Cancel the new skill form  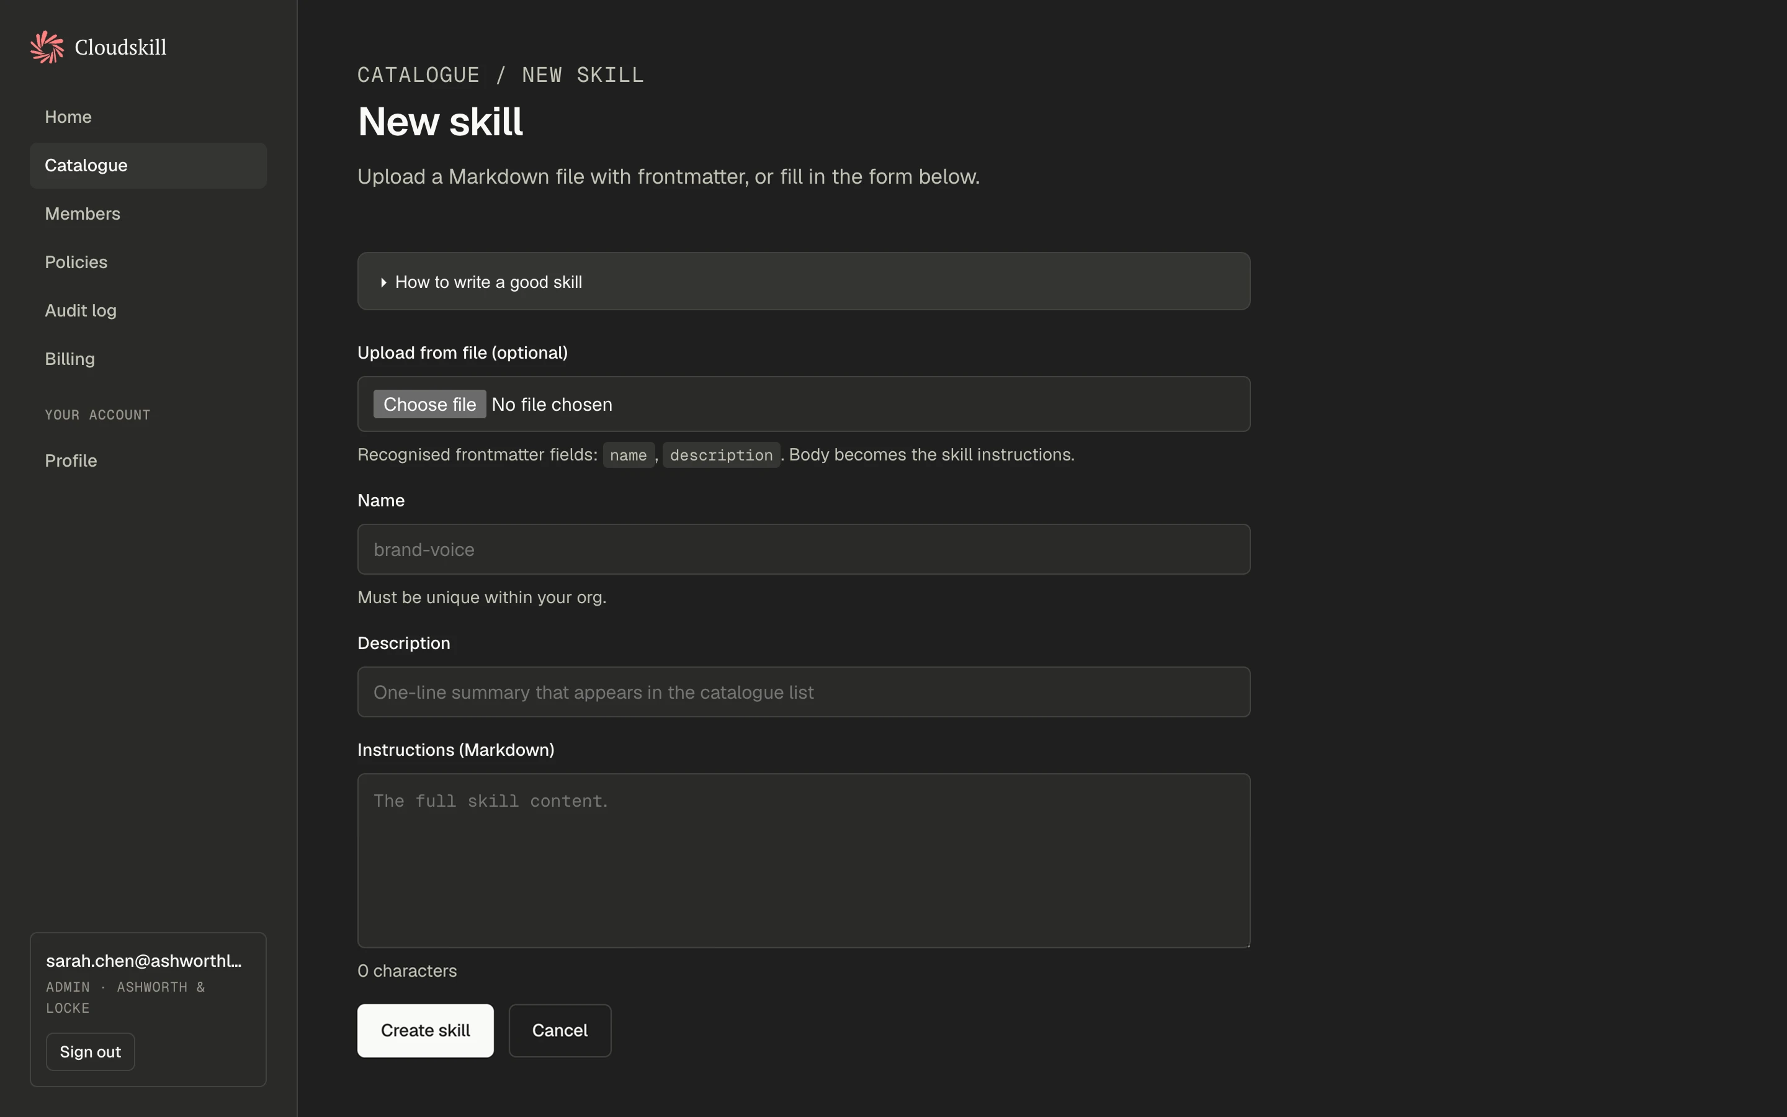click(x=560, y=1031)
